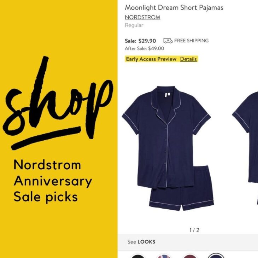Select the navy color swatch

point(216,256)
